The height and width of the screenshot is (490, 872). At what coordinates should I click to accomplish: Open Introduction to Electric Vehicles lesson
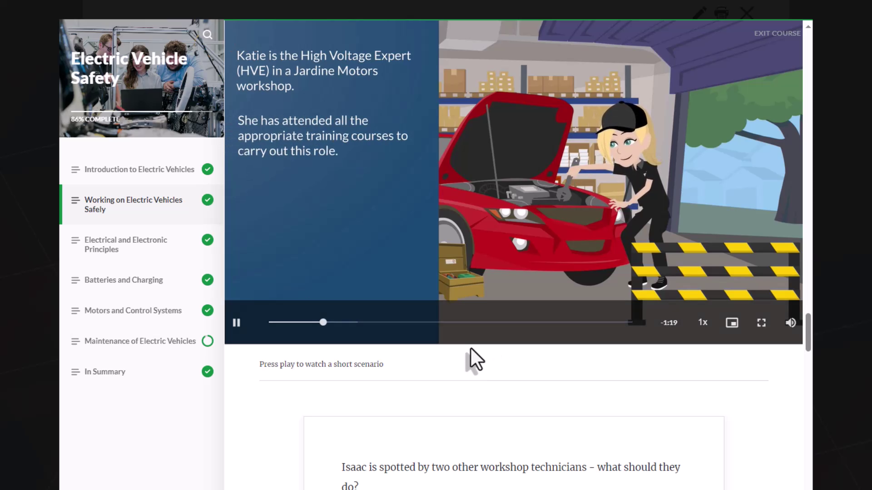(139, 169)
